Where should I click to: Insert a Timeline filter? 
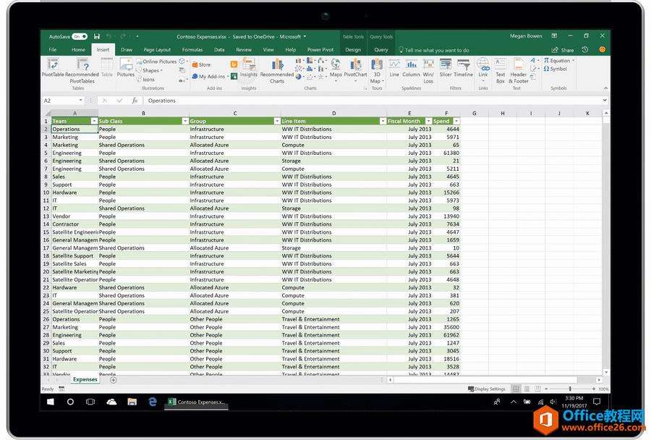[x=464, y=68]
